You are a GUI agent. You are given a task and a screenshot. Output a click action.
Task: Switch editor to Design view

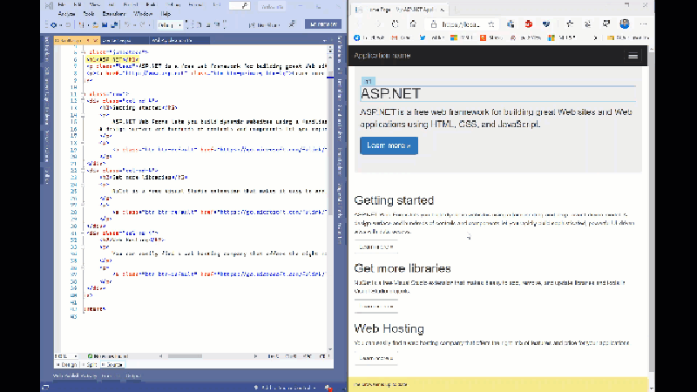point(67,364)
